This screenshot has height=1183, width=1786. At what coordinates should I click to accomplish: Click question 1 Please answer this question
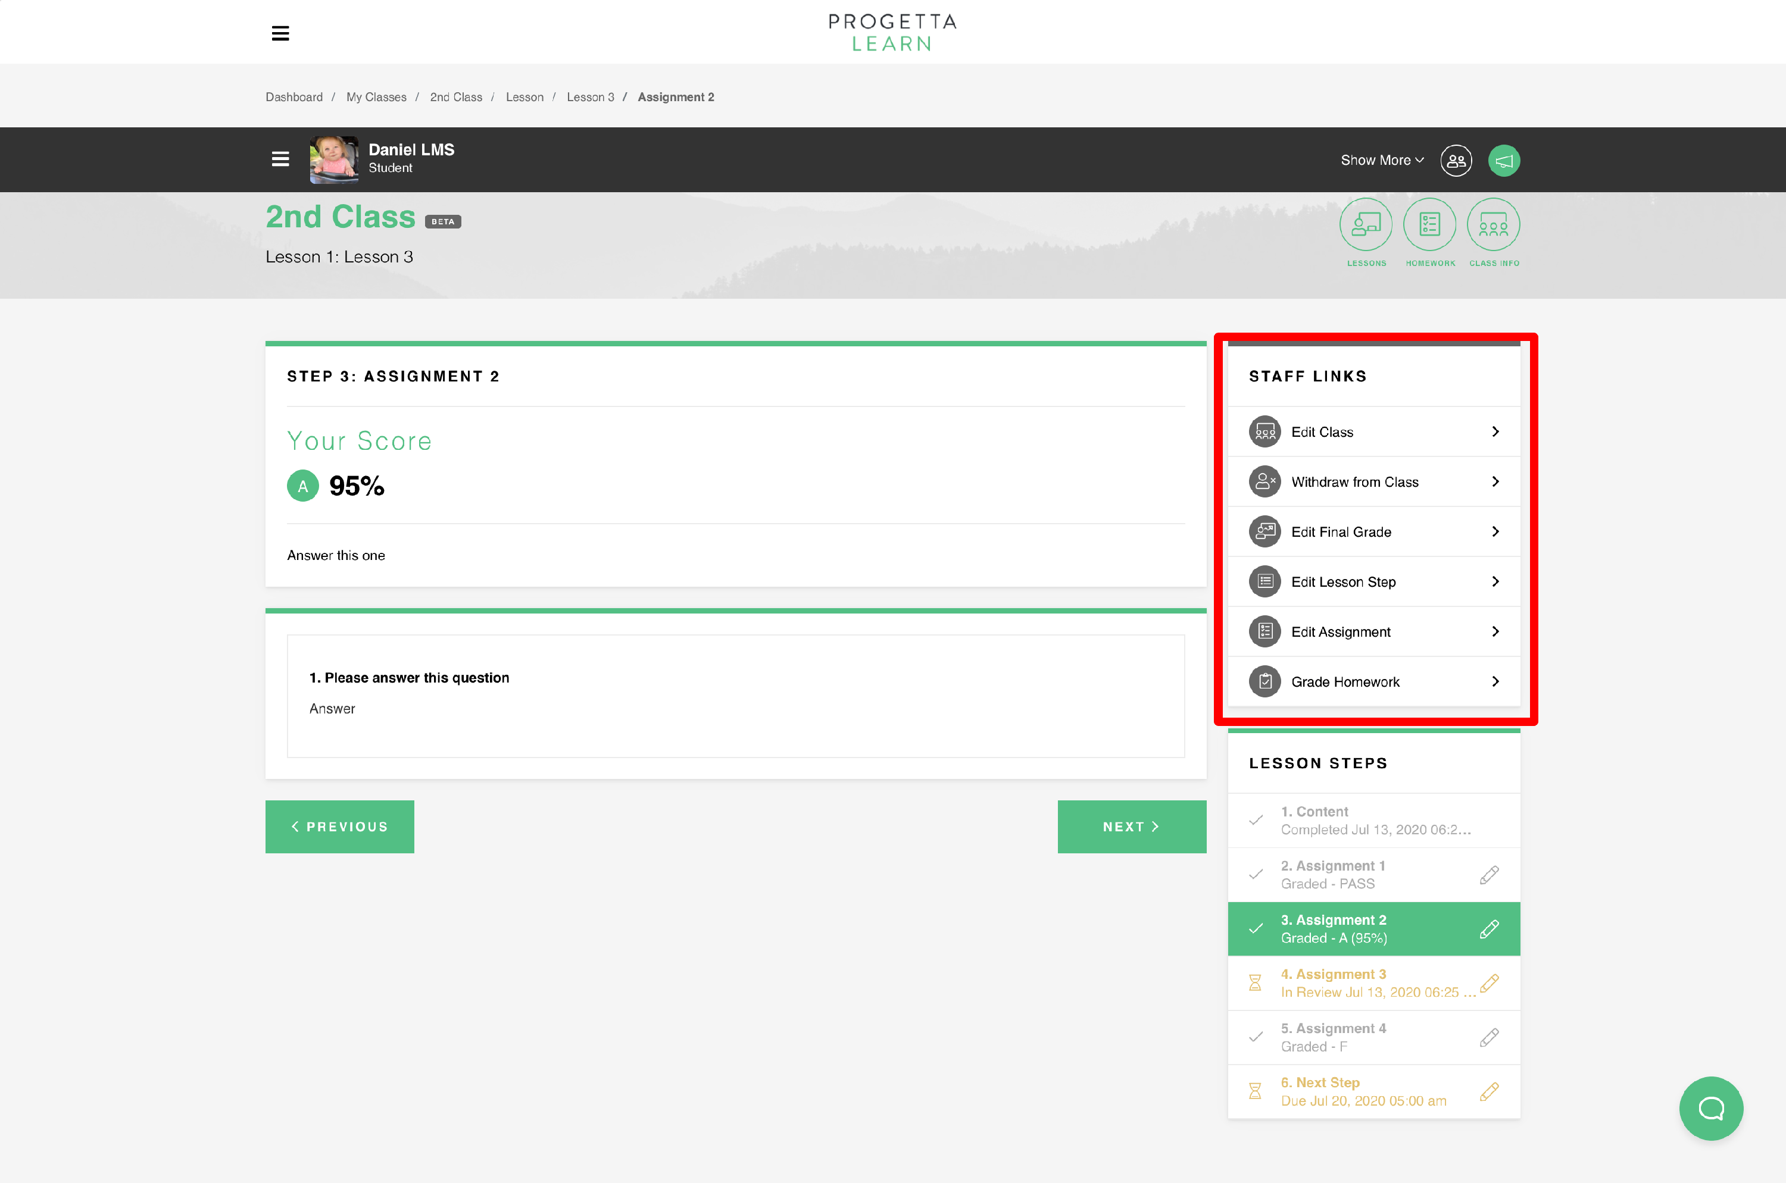point(409,678)
